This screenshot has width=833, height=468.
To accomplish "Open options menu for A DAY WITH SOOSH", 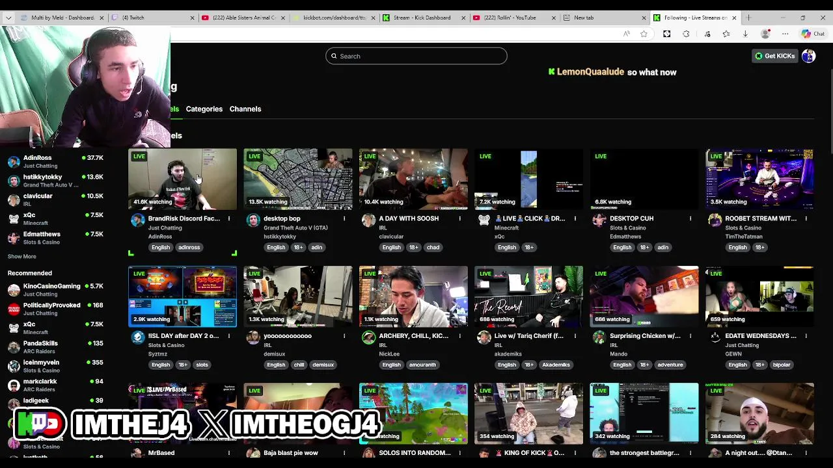I will pyautogui.click(x=459, y=218).
